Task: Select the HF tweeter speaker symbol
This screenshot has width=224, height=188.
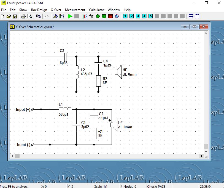Action: (x=118, y=72)
